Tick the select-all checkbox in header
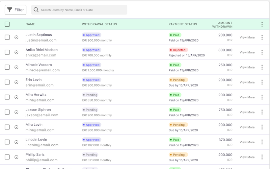This screenshot has width=270, height=169. 7,24
